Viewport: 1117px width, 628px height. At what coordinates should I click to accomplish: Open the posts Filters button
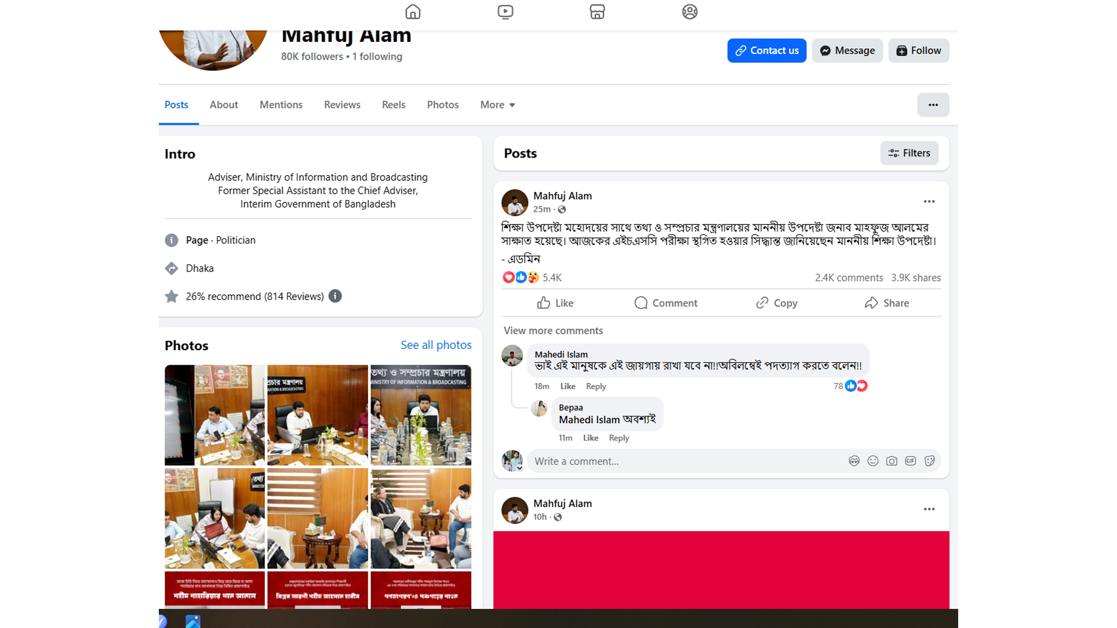(909, 153)
